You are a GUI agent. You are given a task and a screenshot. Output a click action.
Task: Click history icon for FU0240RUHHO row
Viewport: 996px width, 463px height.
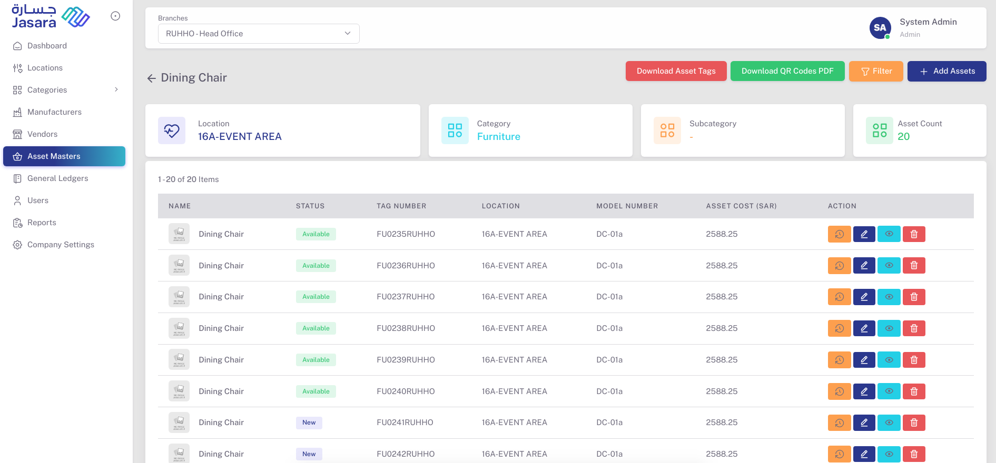coord(839,391)
